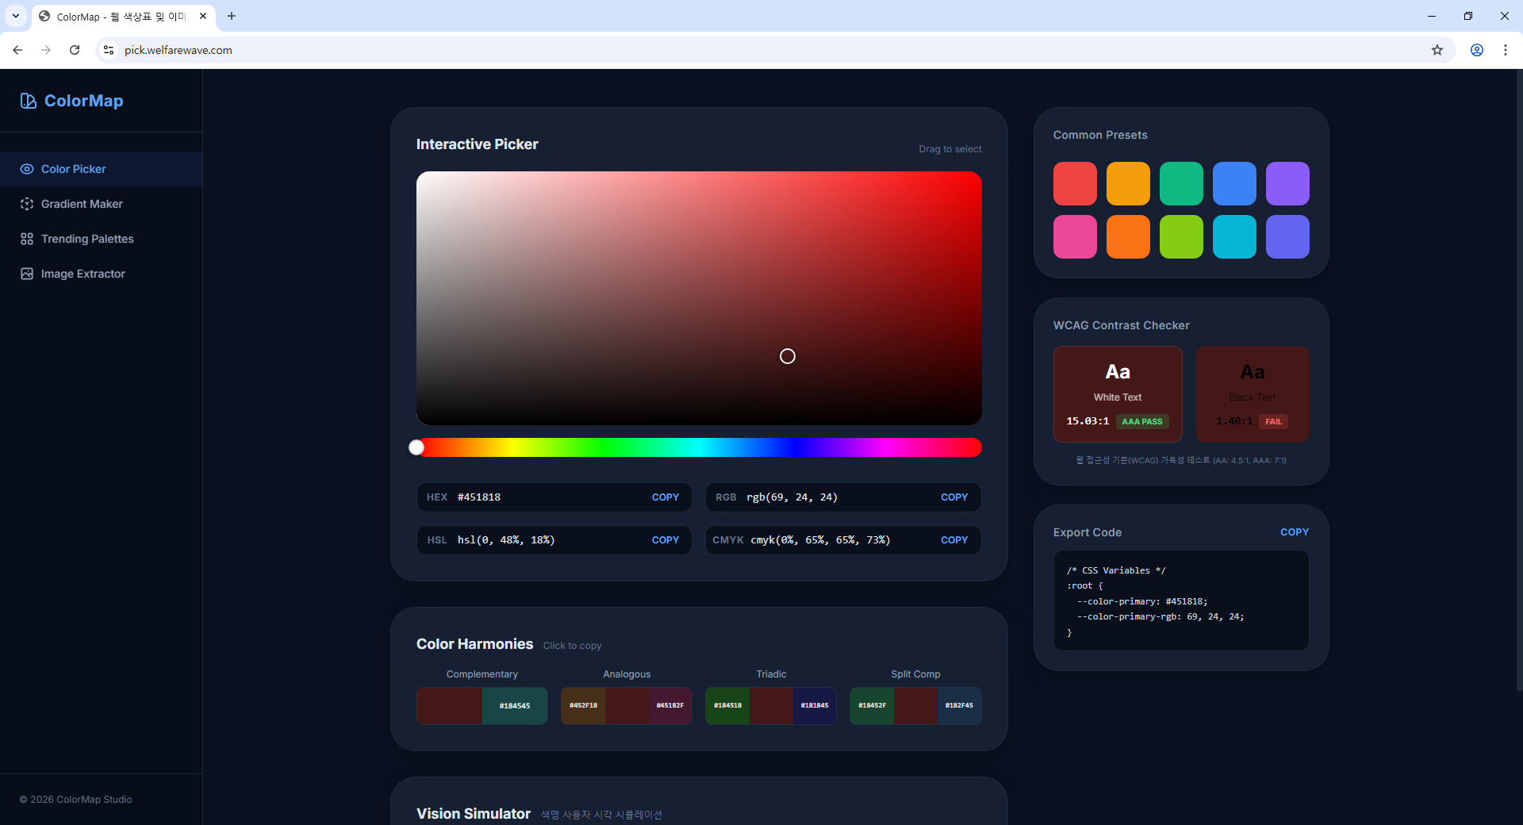The image size is (1523, 825).
Task: Go to Image Extractor in sidebar
Action: click(101, 274)
